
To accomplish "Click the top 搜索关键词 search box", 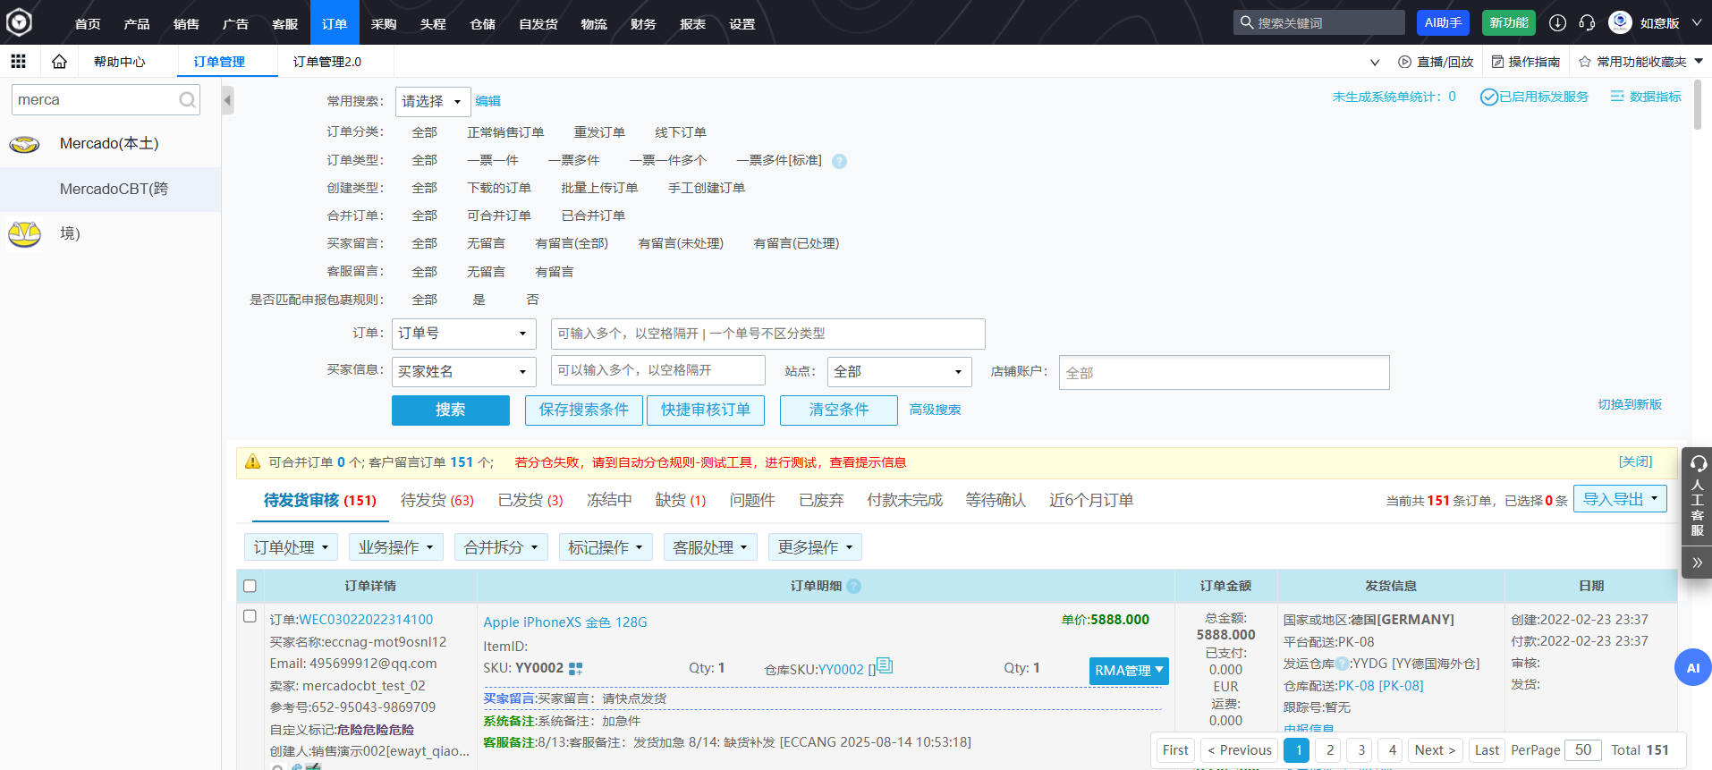I will tap(1319, 22).
